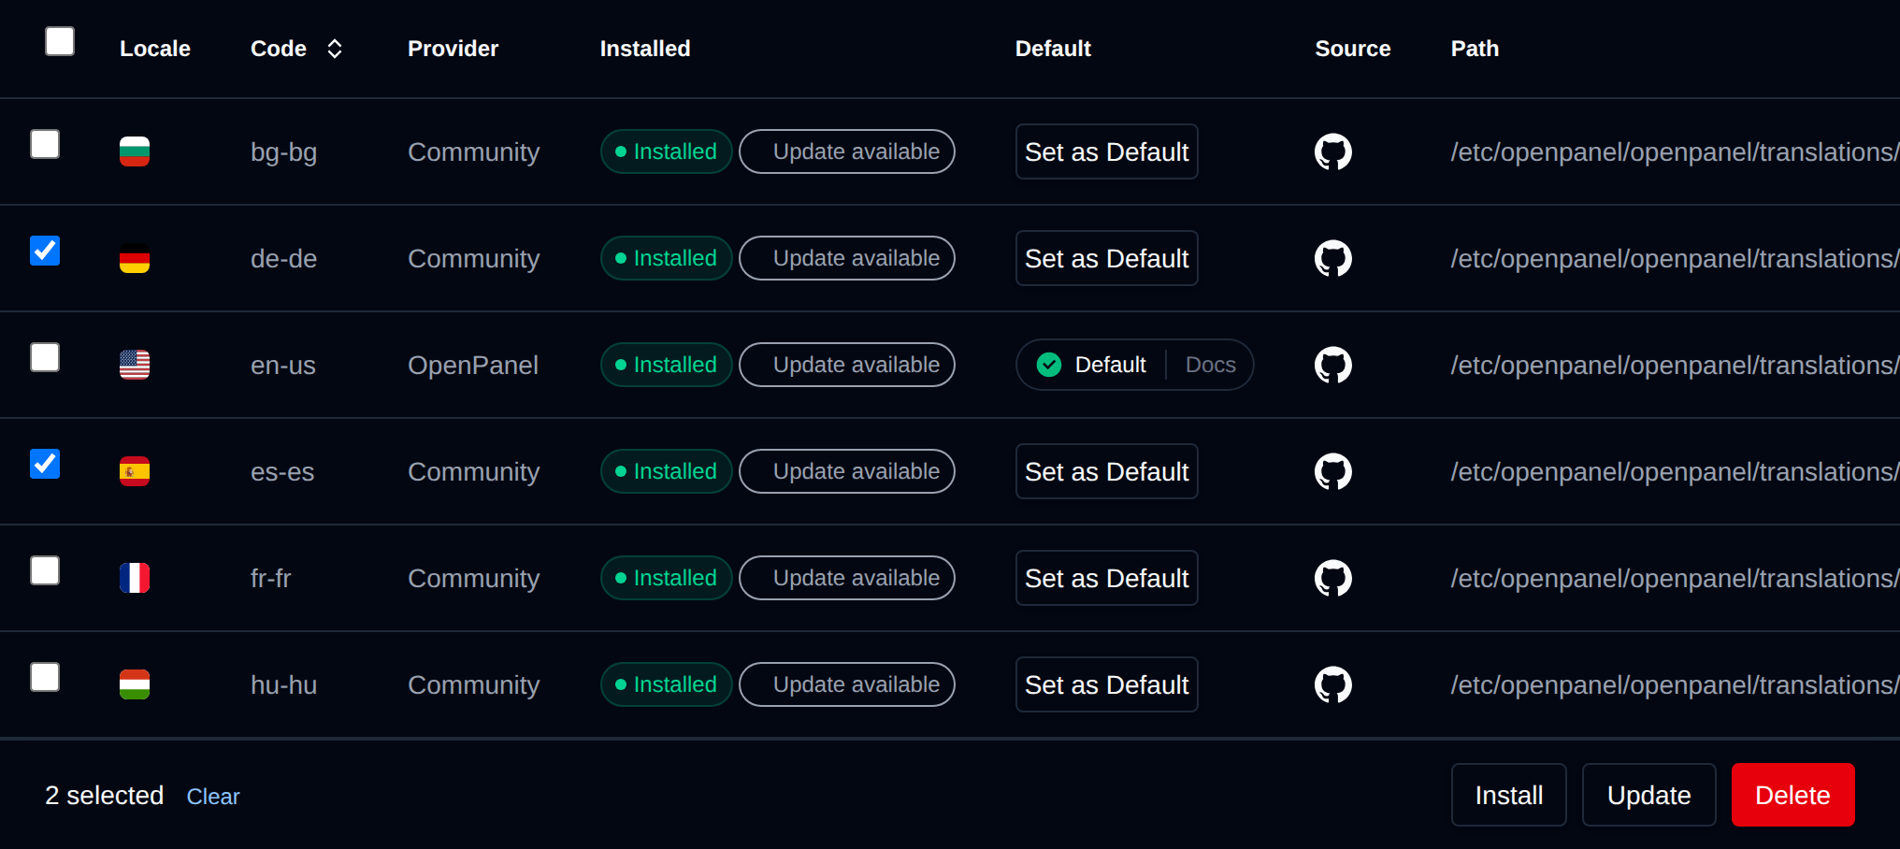Check the hu-hu row checkbox
Screen dimensions: 1900x849
[45, 677]
